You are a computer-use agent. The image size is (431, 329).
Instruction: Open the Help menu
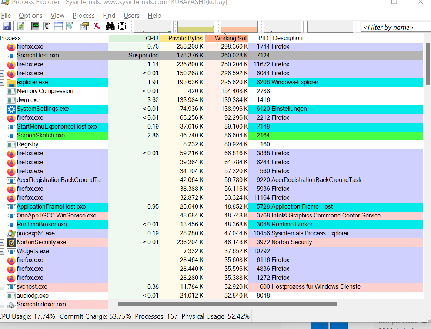pos(154,16)
